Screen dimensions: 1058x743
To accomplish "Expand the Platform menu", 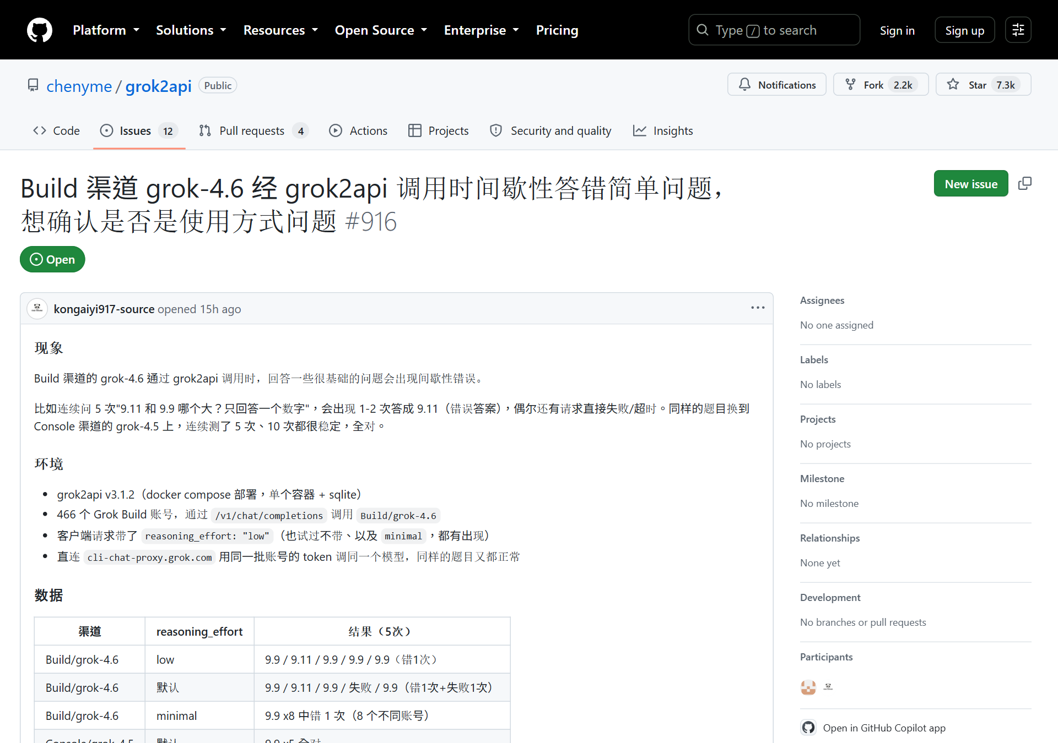I will (x=106, y=30).
